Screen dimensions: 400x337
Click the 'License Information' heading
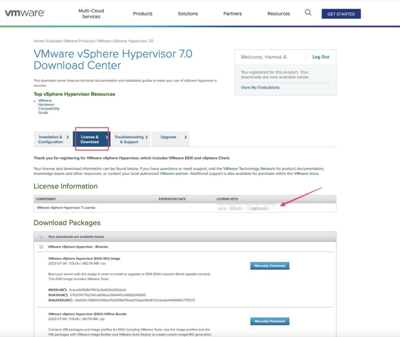pyautogui.click(x=66, y=186)
